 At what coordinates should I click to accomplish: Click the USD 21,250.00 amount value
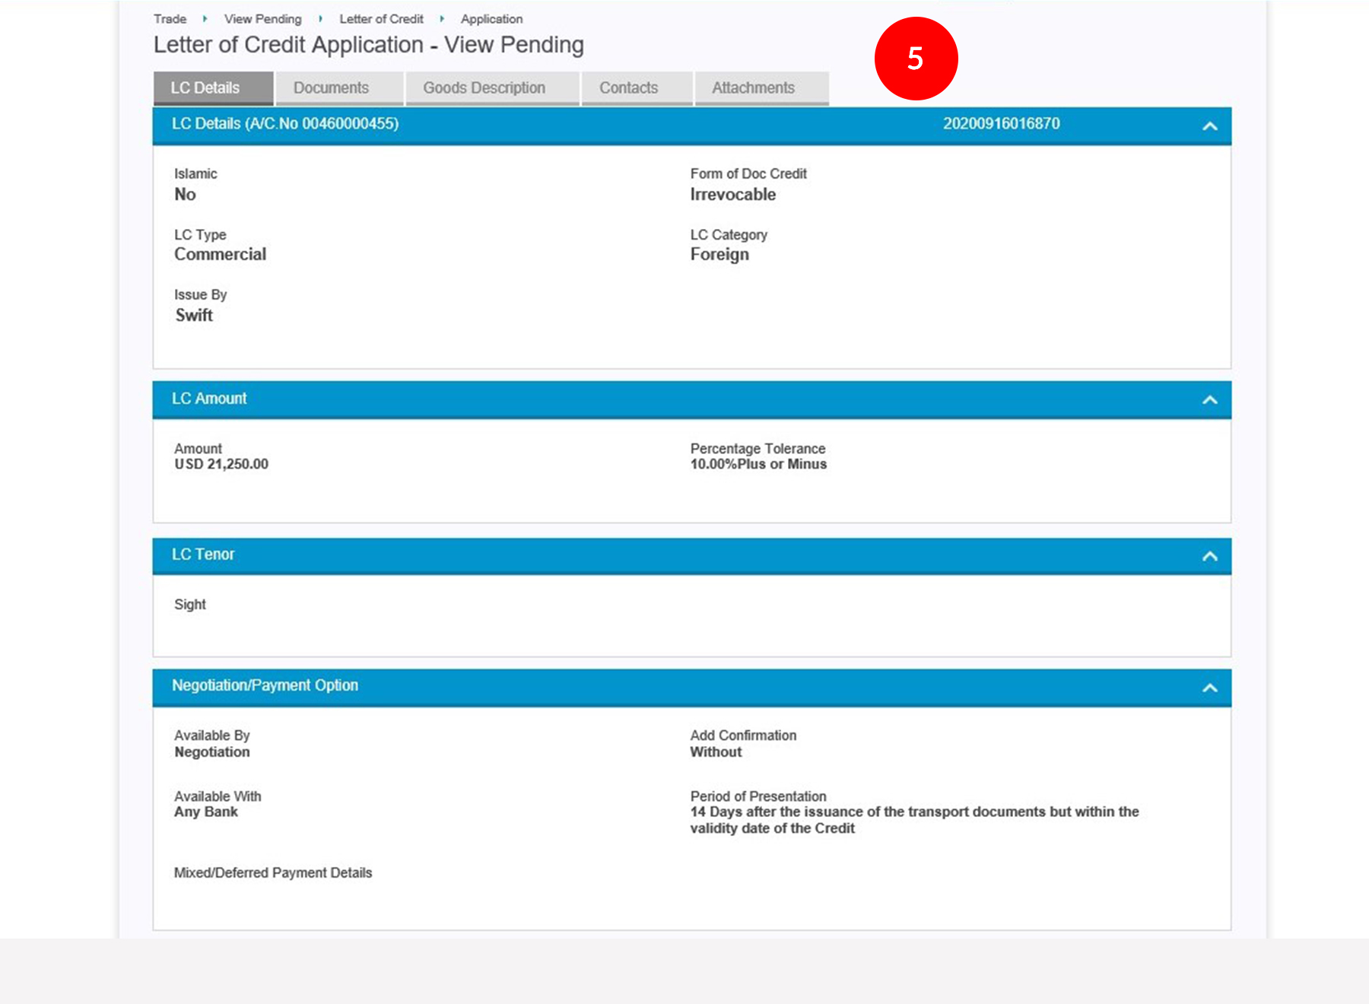point(221,464)
